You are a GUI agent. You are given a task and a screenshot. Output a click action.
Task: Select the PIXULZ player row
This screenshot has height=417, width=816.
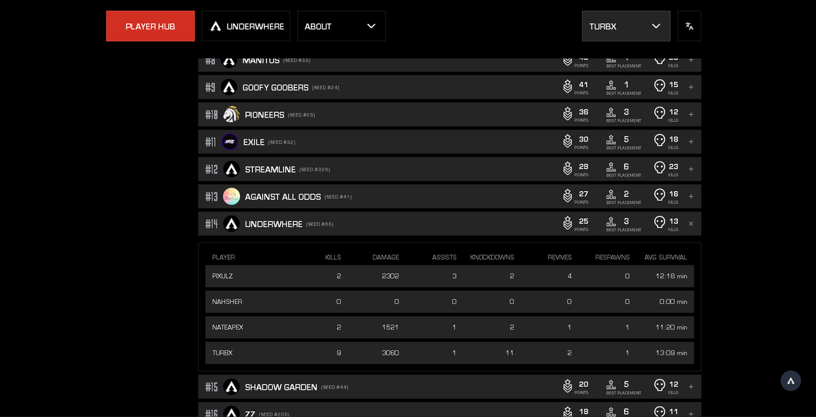(449, 276)
